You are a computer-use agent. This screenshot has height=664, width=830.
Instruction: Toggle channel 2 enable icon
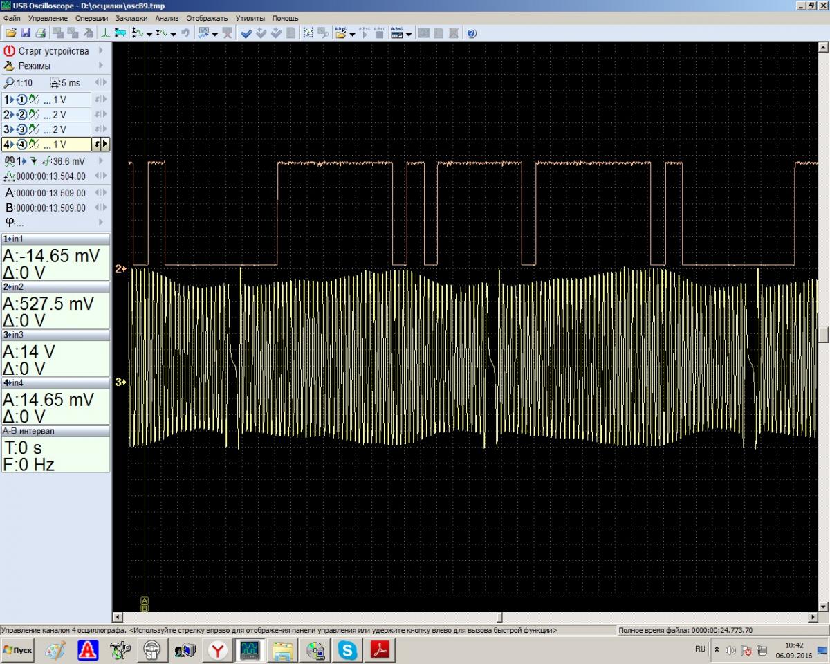coord(21,115)
